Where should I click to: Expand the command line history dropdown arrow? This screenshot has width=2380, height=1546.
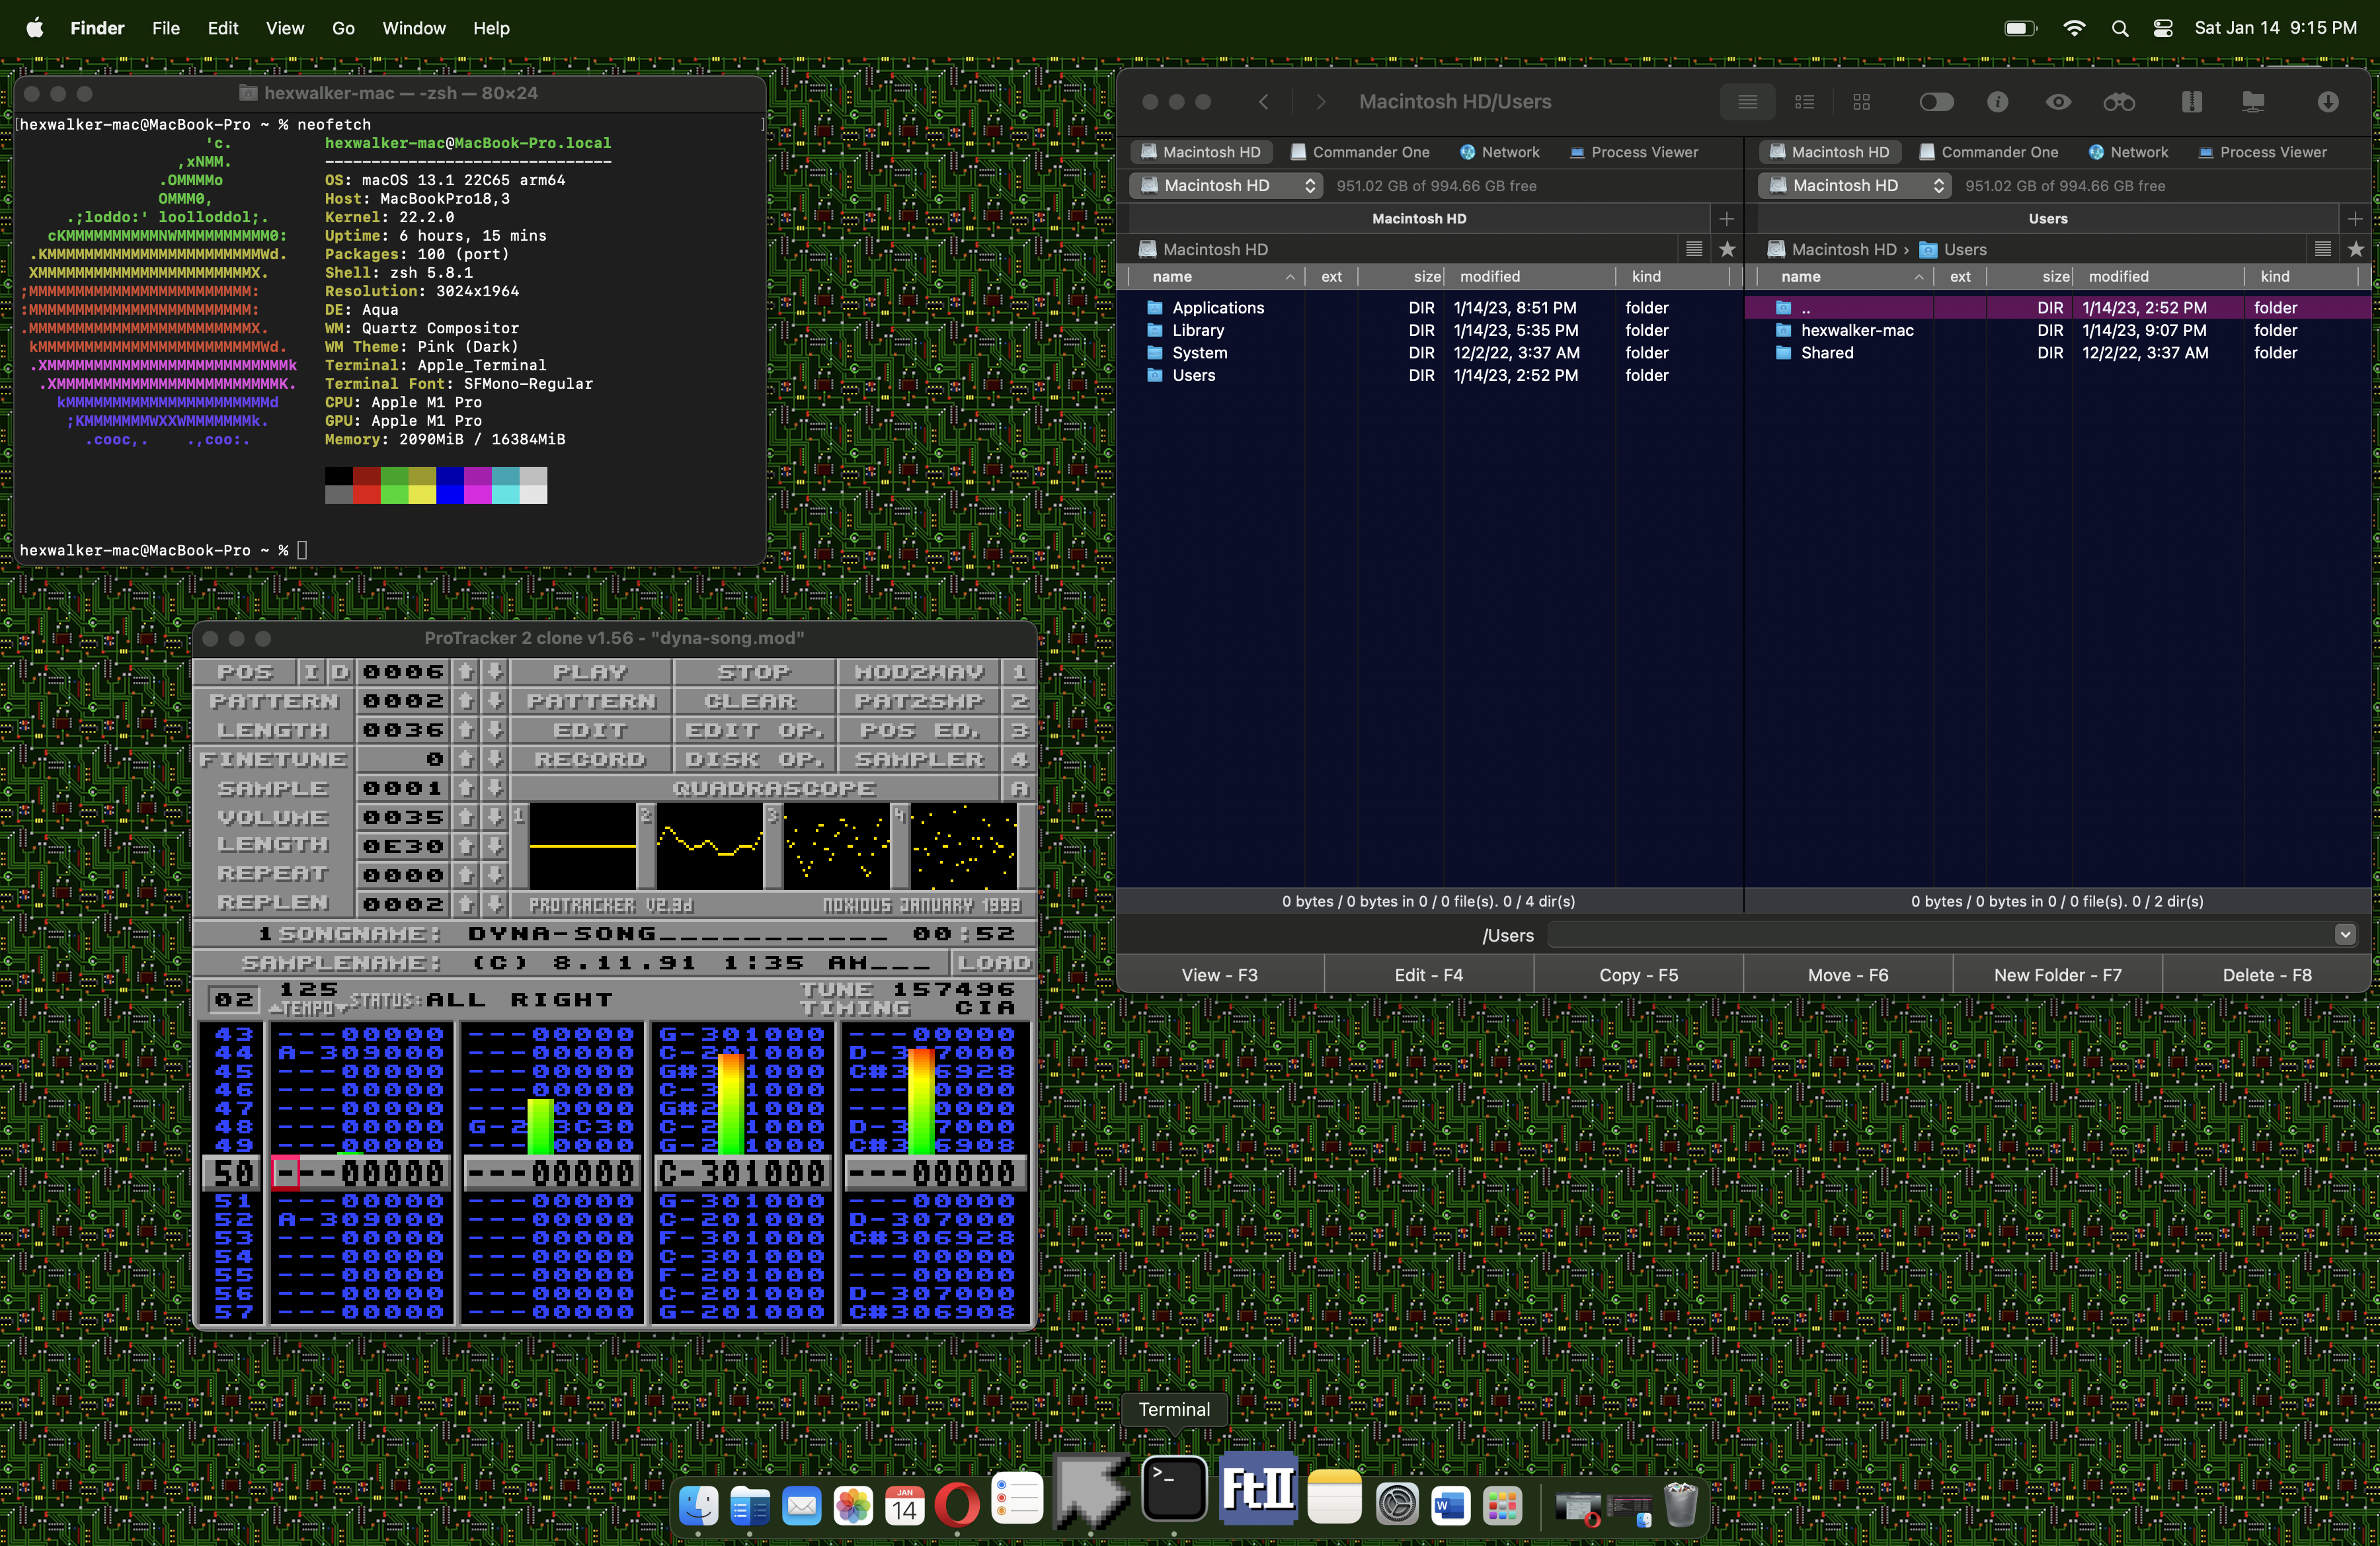(x=2345, y=935)
